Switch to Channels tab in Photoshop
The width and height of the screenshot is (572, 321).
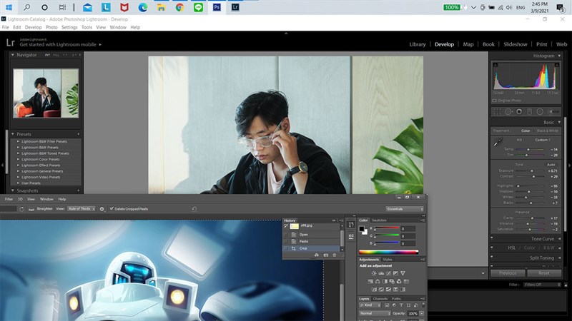click(380, 299)
